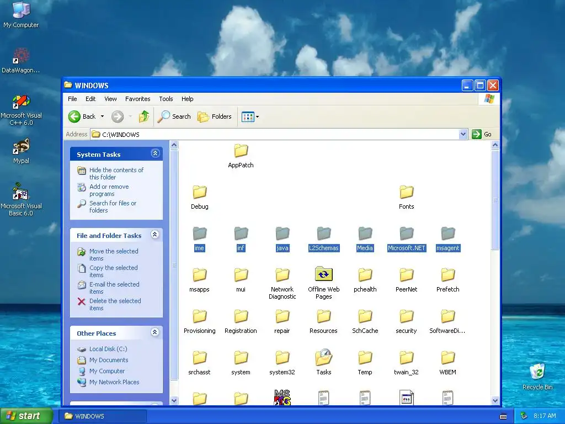
Task: Click file list scrollbar down arrow
Action: coord(495,401)
